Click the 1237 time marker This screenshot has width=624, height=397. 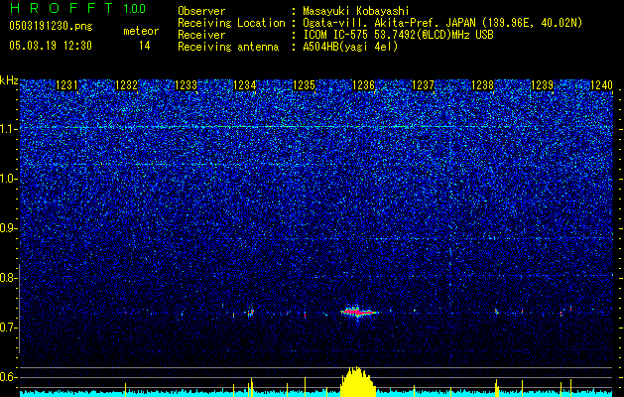423,85
